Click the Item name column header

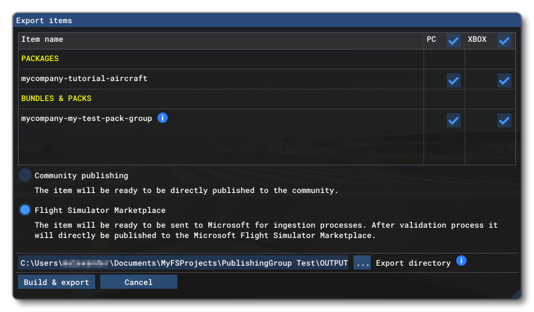click(x=42, y=40)
